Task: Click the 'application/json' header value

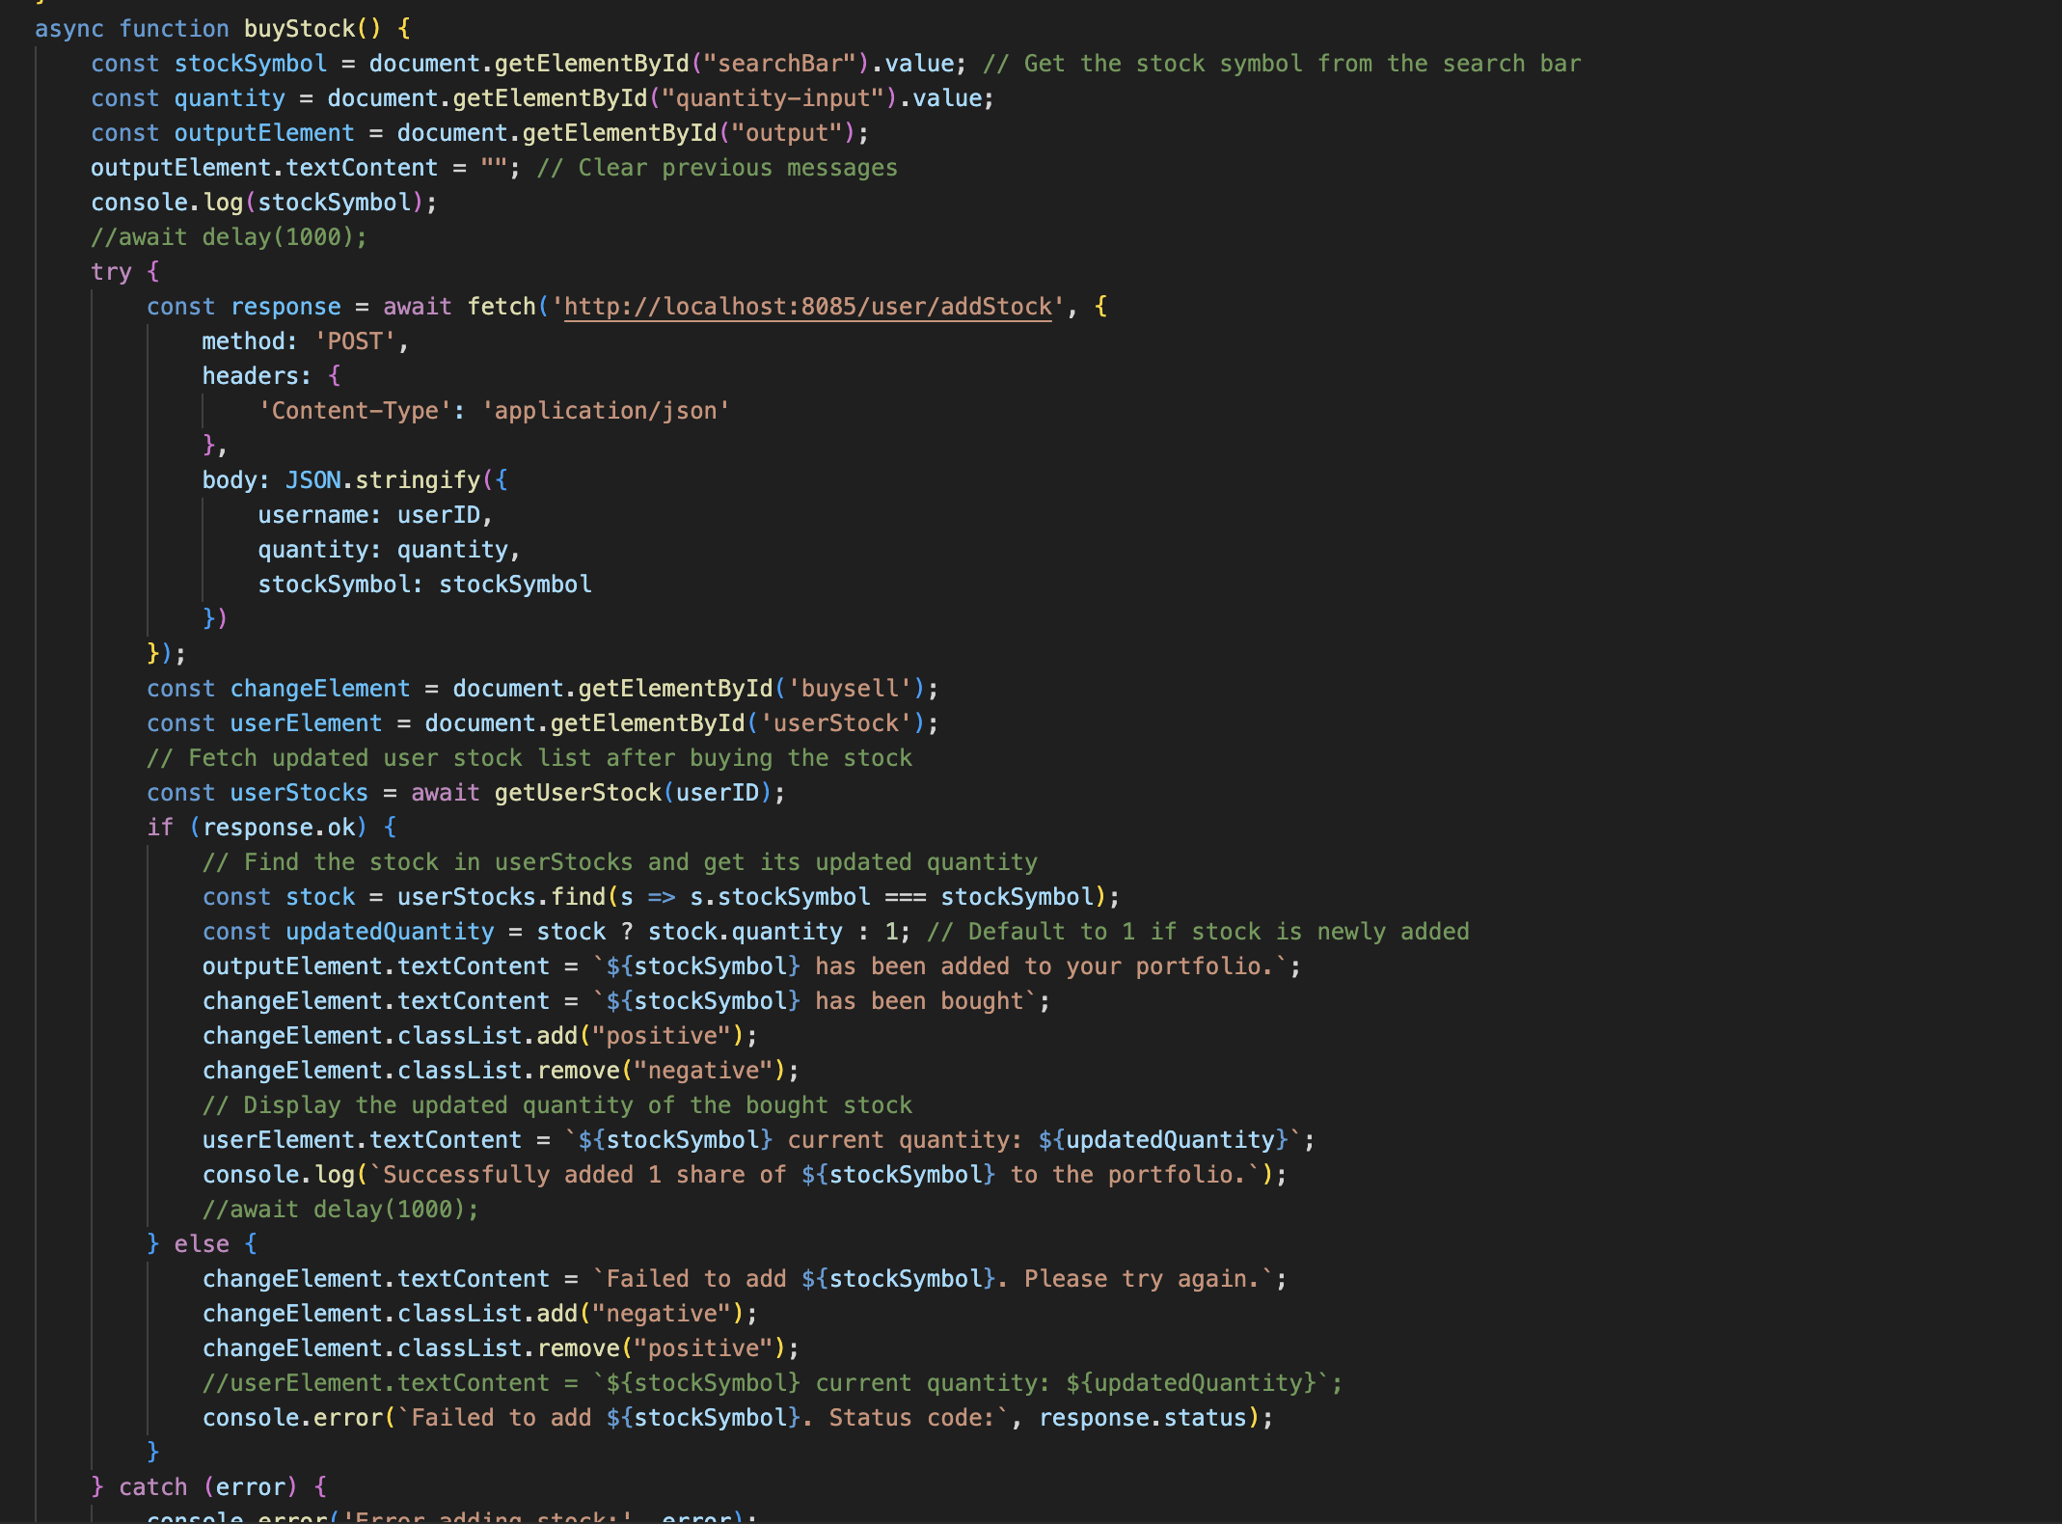Action: 606,411
